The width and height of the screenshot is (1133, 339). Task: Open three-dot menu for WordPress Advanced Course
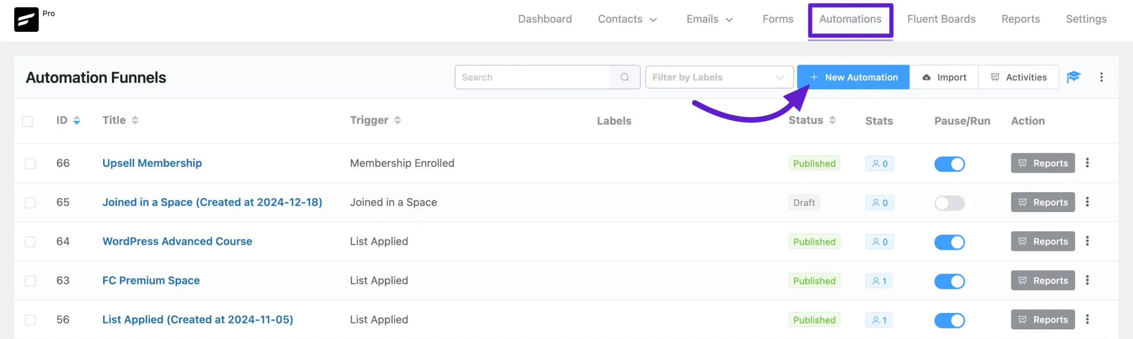[1087, 241]
